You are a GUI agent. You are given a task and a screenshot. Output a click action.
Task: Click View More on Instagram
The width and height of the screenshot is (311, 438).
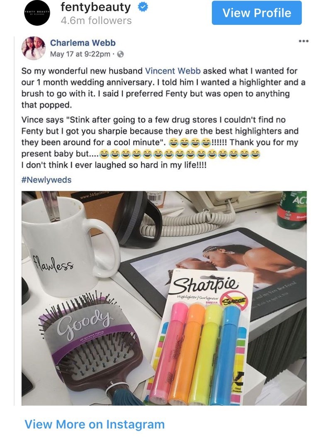tap(95, 424)
